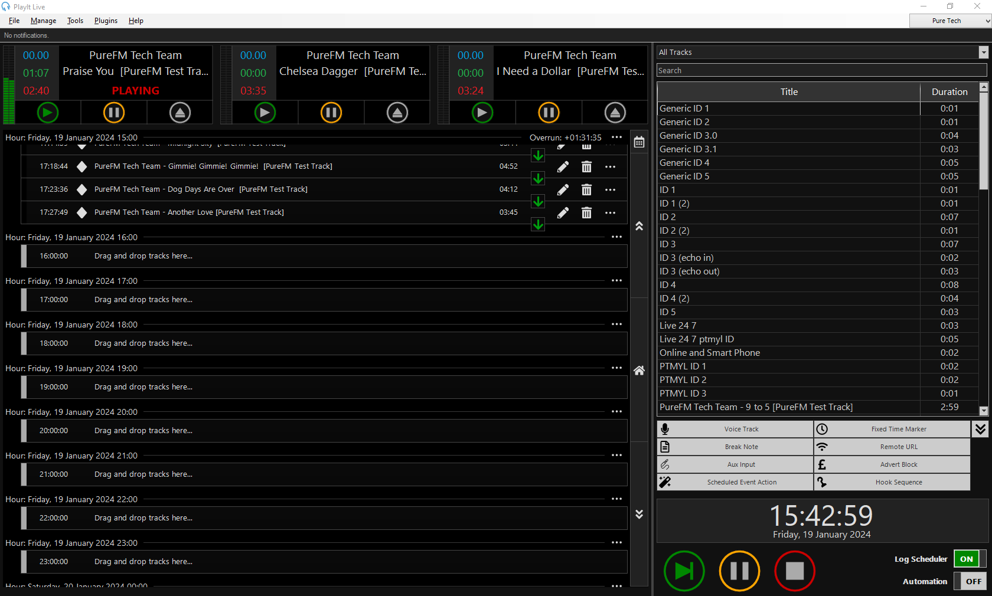Play Chelsea Dagger in deck two
This screenshot has width=992, height=596.
tap(265, 112)
